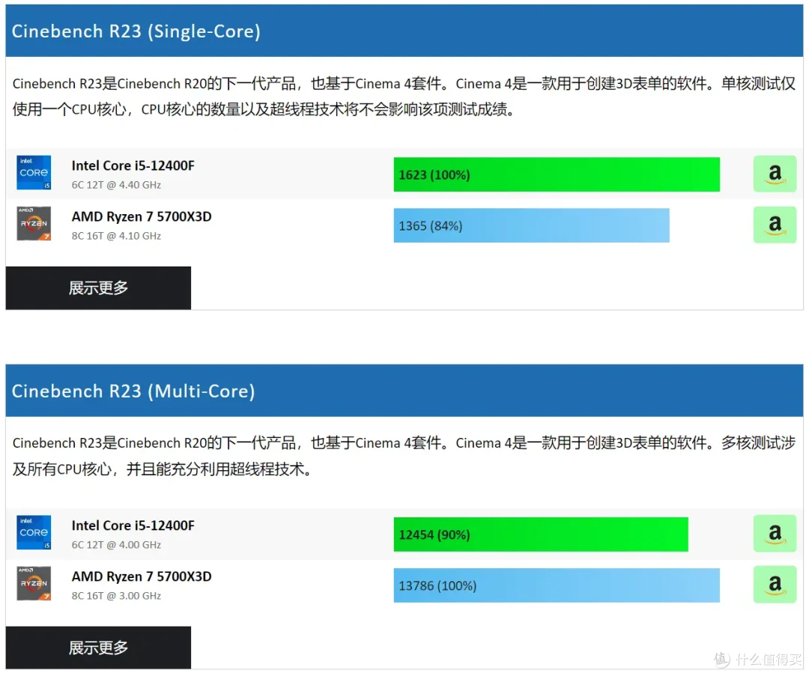809x676 pixels.
Task: Click the Intel logo in multi-core results
Action: click(34, 533)
